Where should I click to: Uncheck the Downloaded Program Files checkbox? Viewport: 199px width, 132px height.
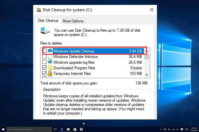point(44,68)
